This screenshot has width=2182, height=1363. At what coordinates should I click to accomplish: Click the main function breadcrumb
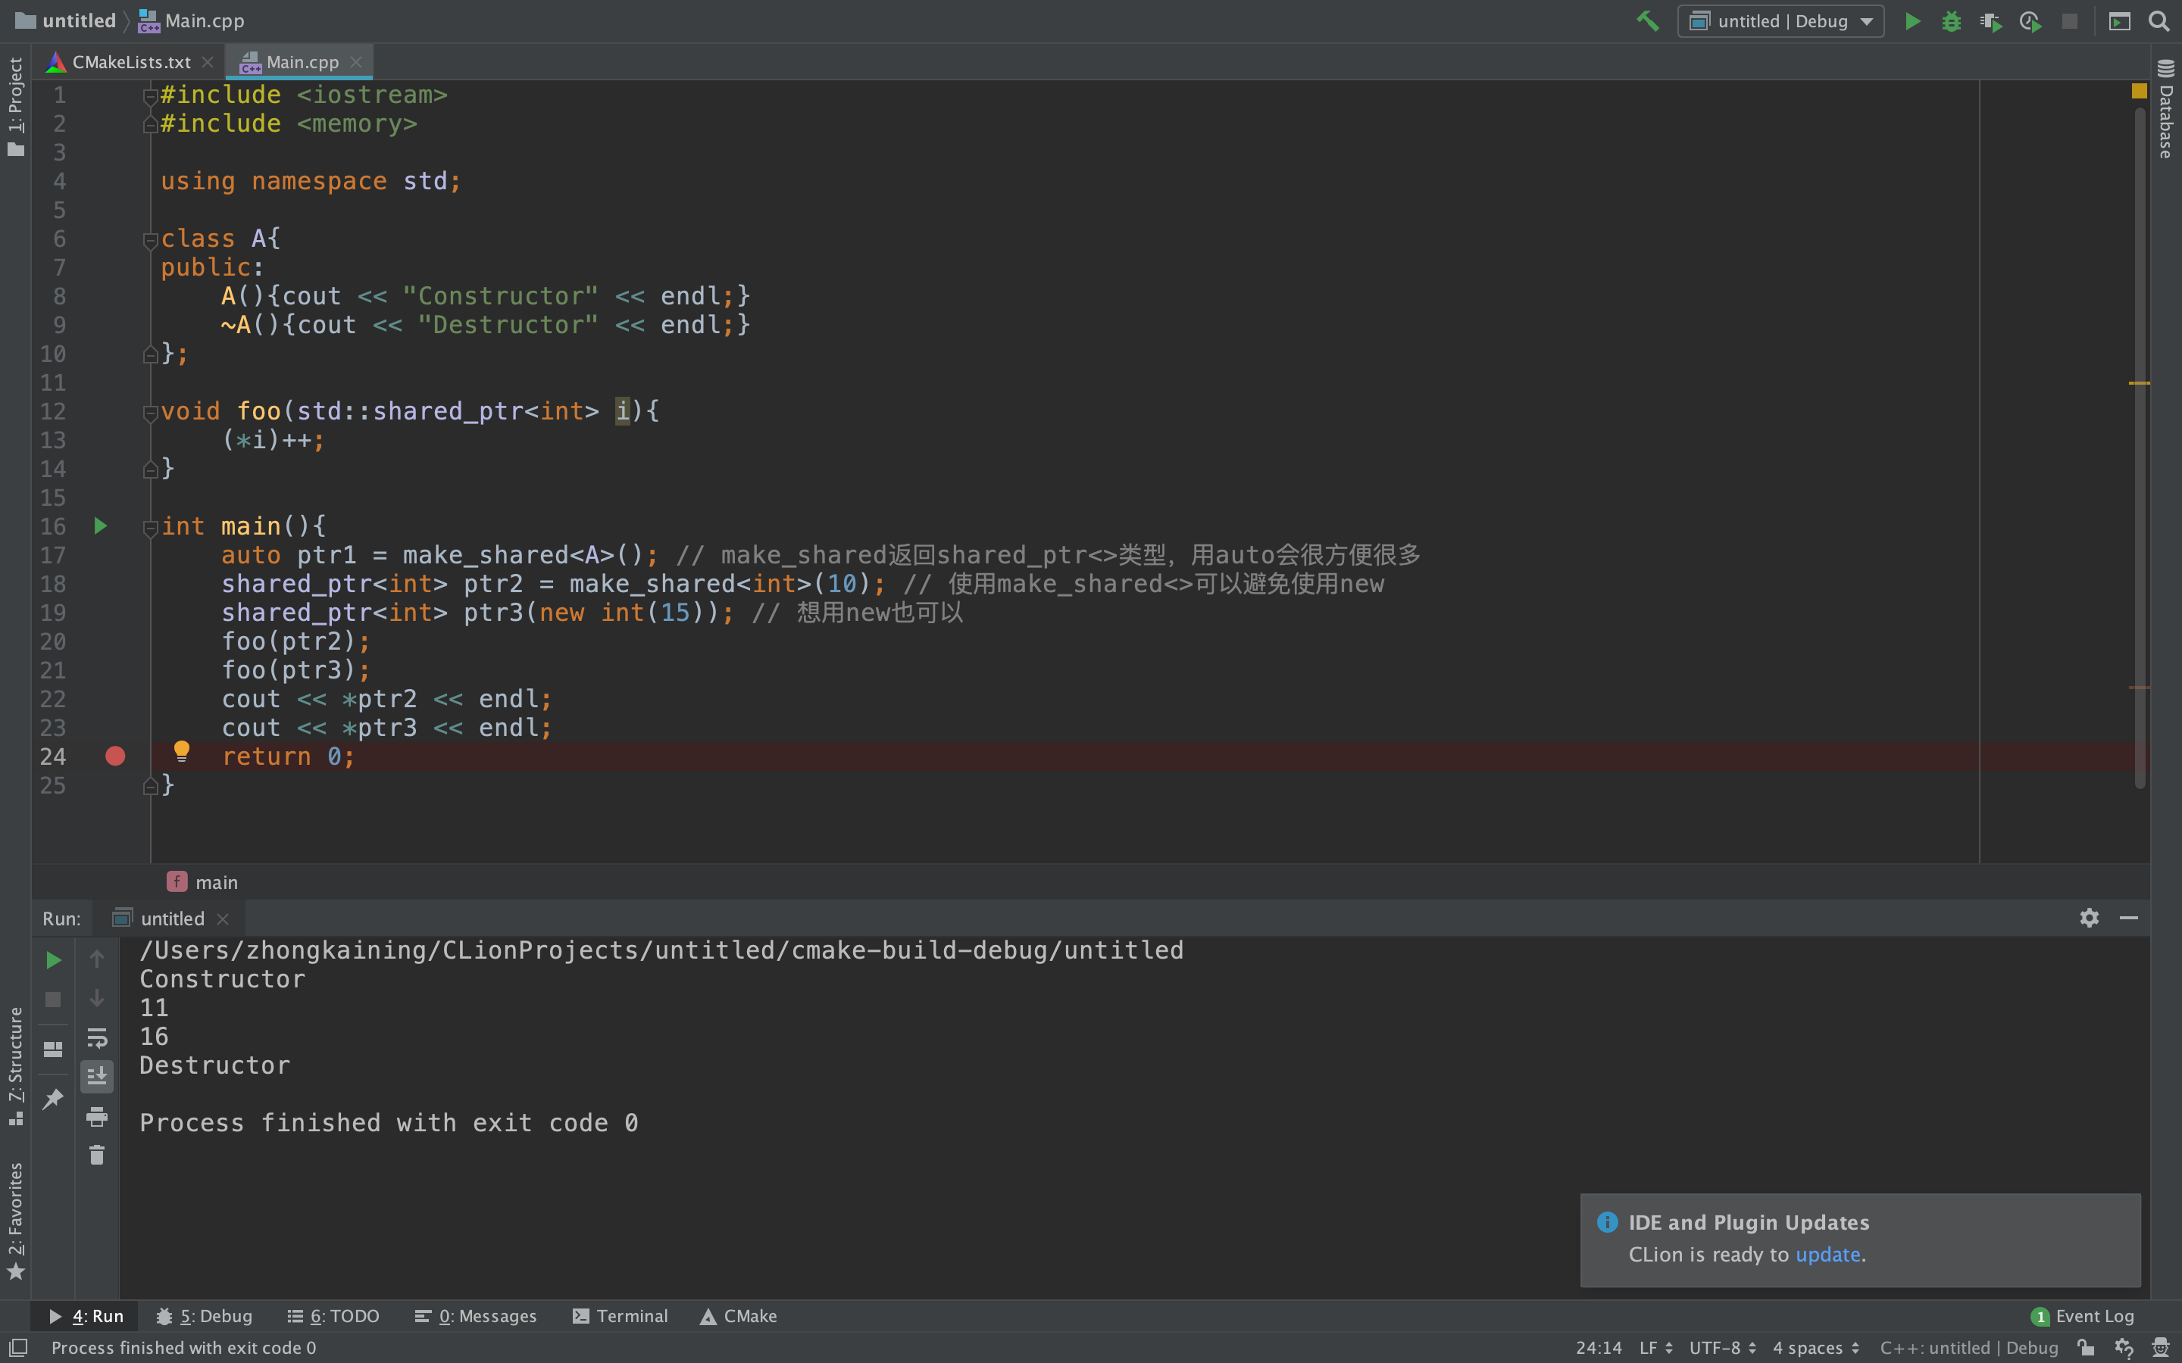[x=203, y=882]
